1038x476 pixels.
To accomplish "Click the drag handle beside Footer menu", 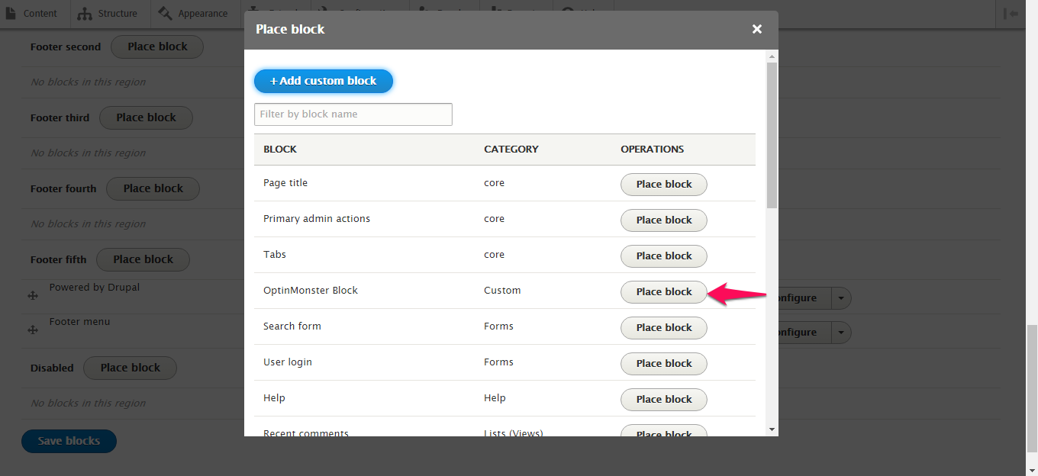I will [x=33, y=330].
